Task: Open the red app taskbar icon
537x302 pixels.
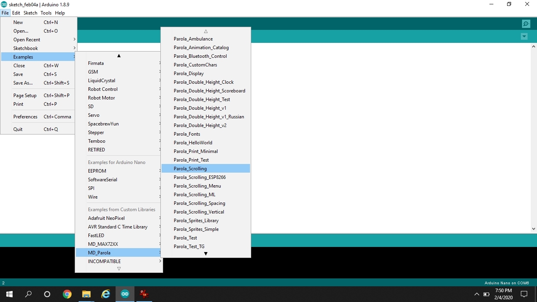Action: (x=144, y=294)
